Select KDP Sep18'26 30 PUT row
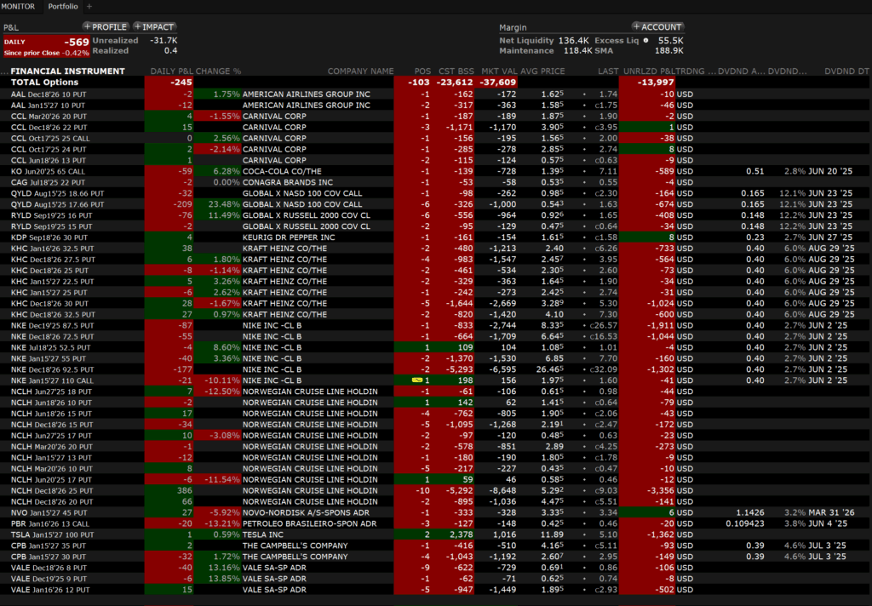Image resolution: width=872 pixels, height=606 pixels. pos(435,237)
